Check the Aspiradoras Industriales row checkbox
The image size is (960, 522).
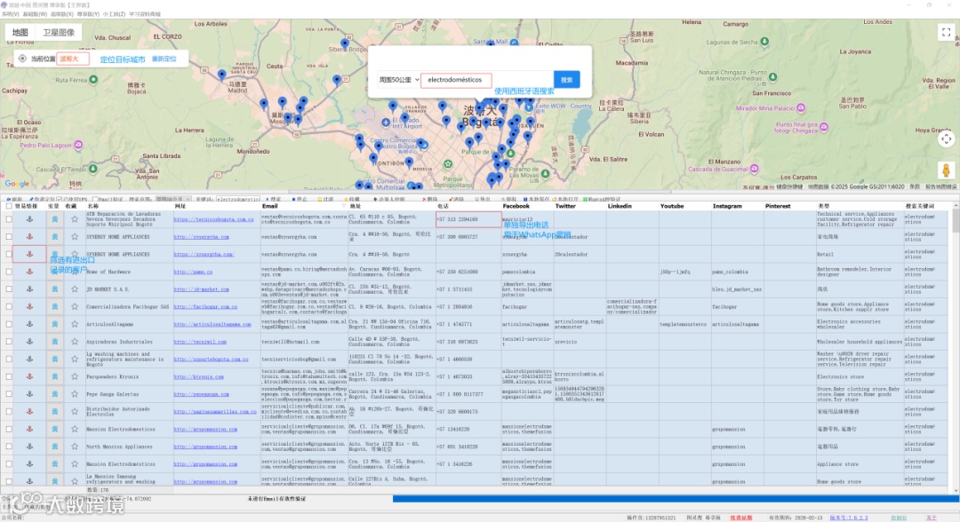tap(9, 342)
